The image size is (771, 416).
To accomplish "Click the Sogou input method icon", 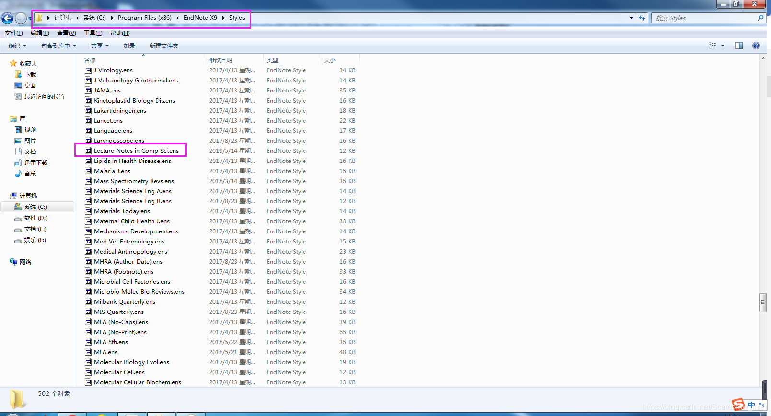I will click(738, 404).
